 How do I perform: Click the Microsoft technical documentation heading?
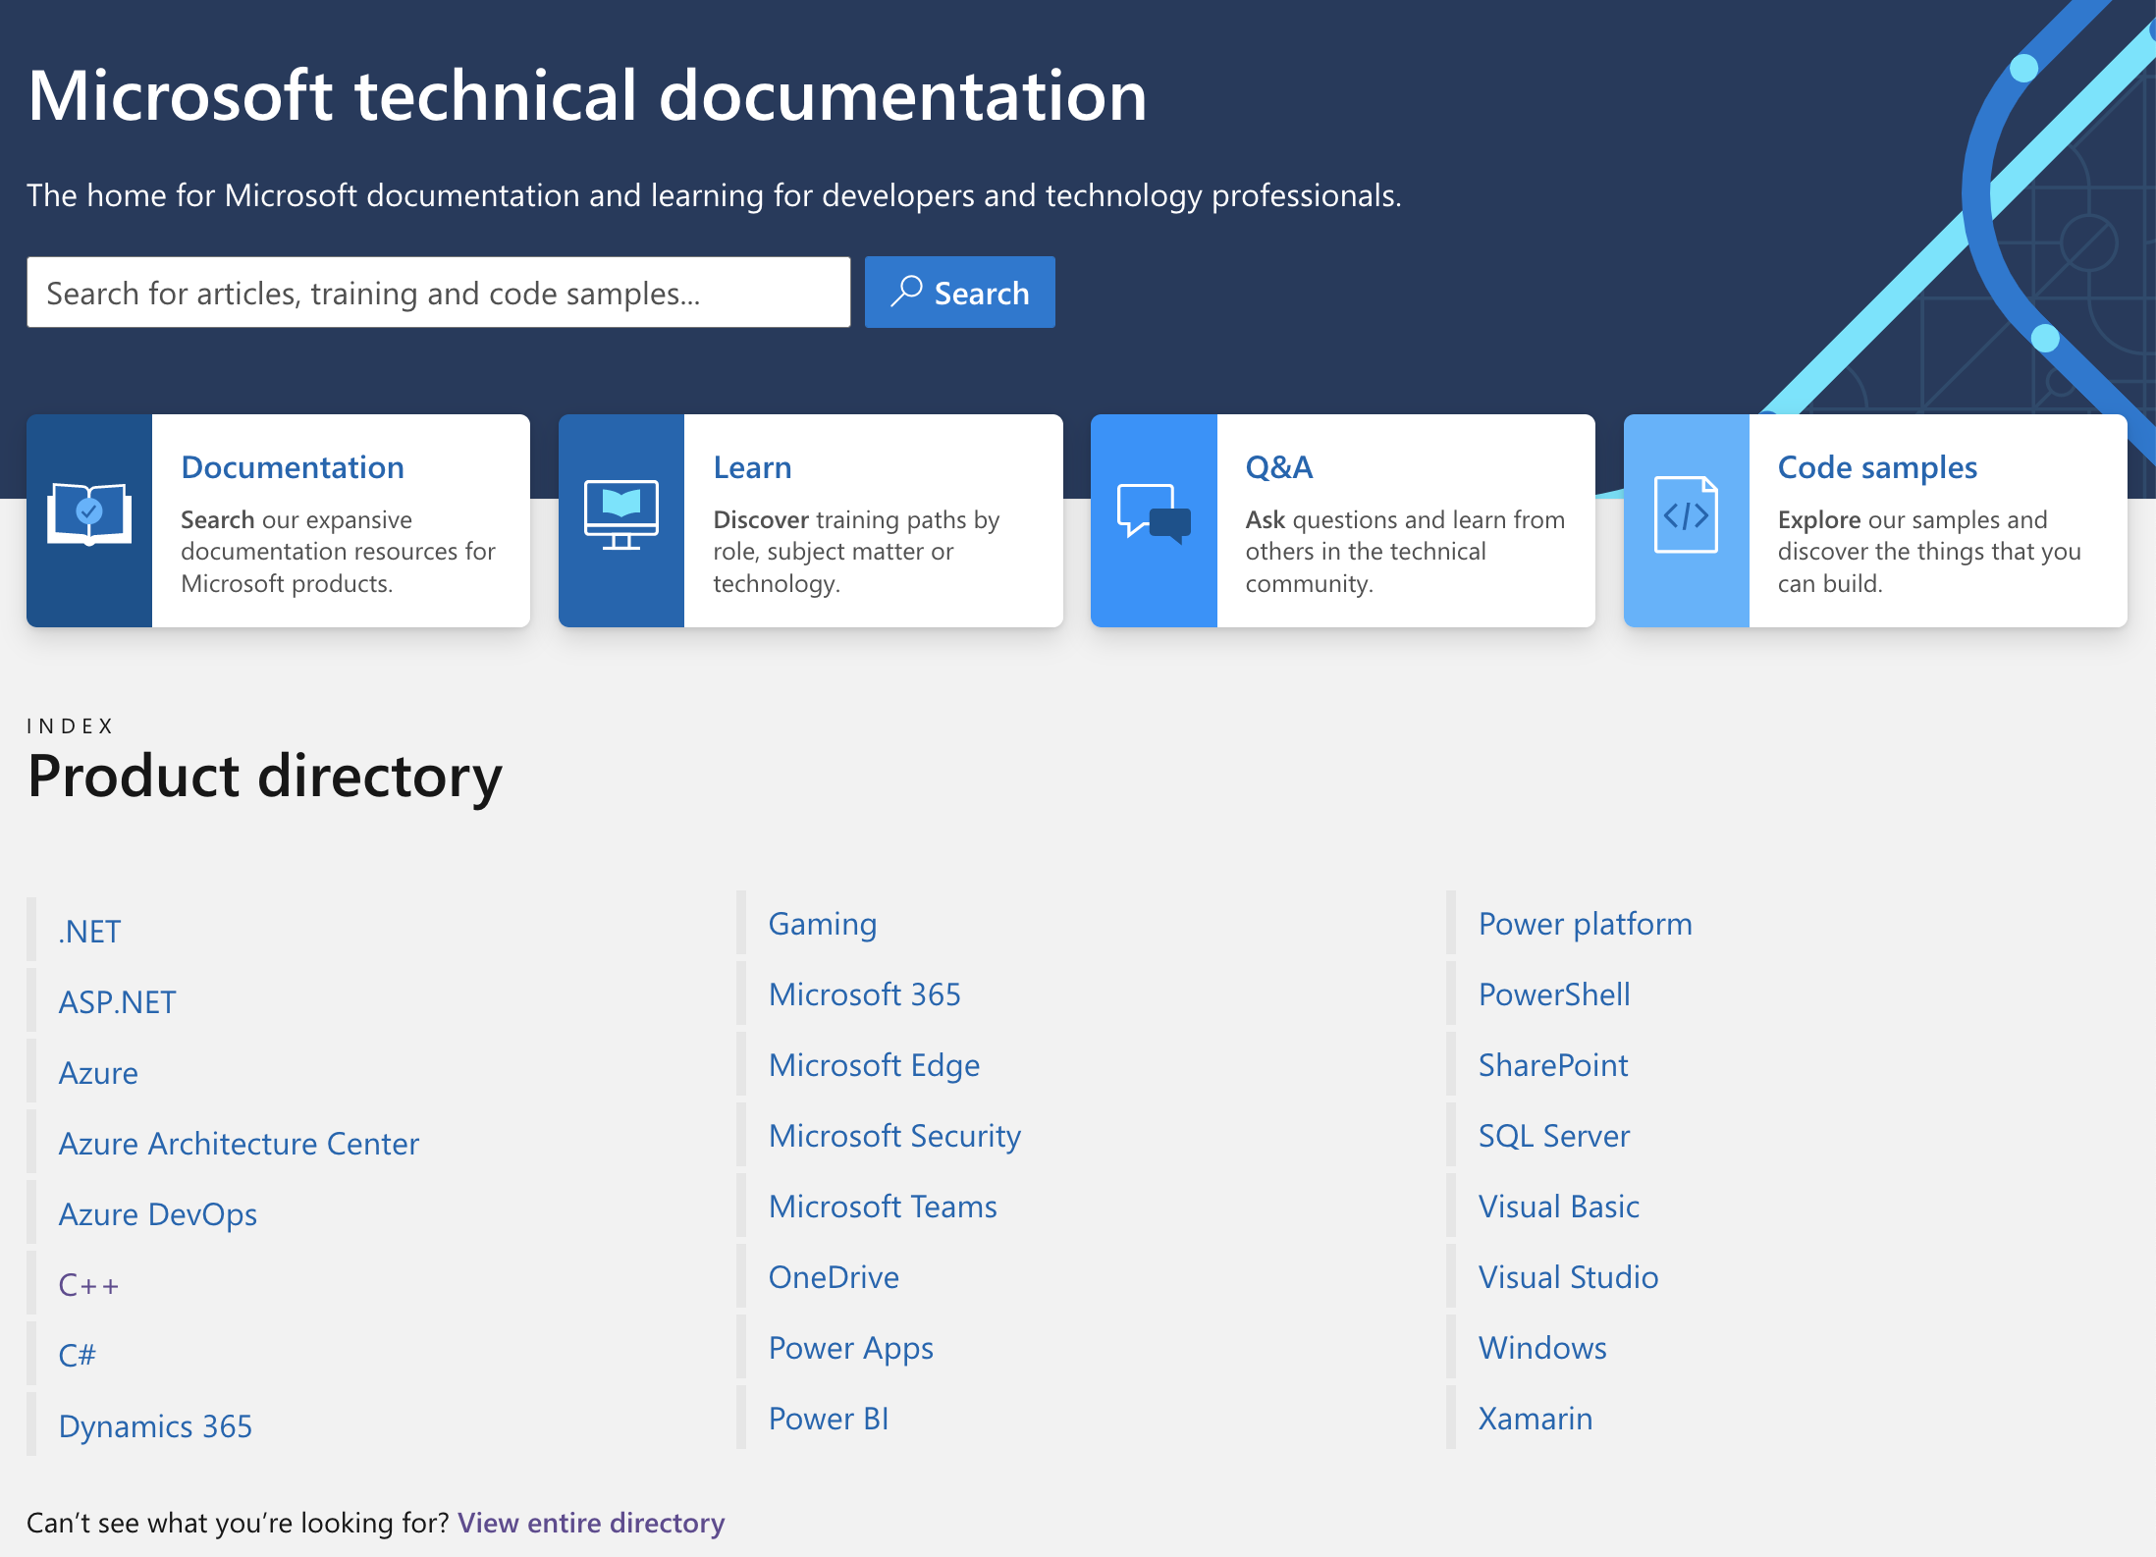tap(587, 96)
